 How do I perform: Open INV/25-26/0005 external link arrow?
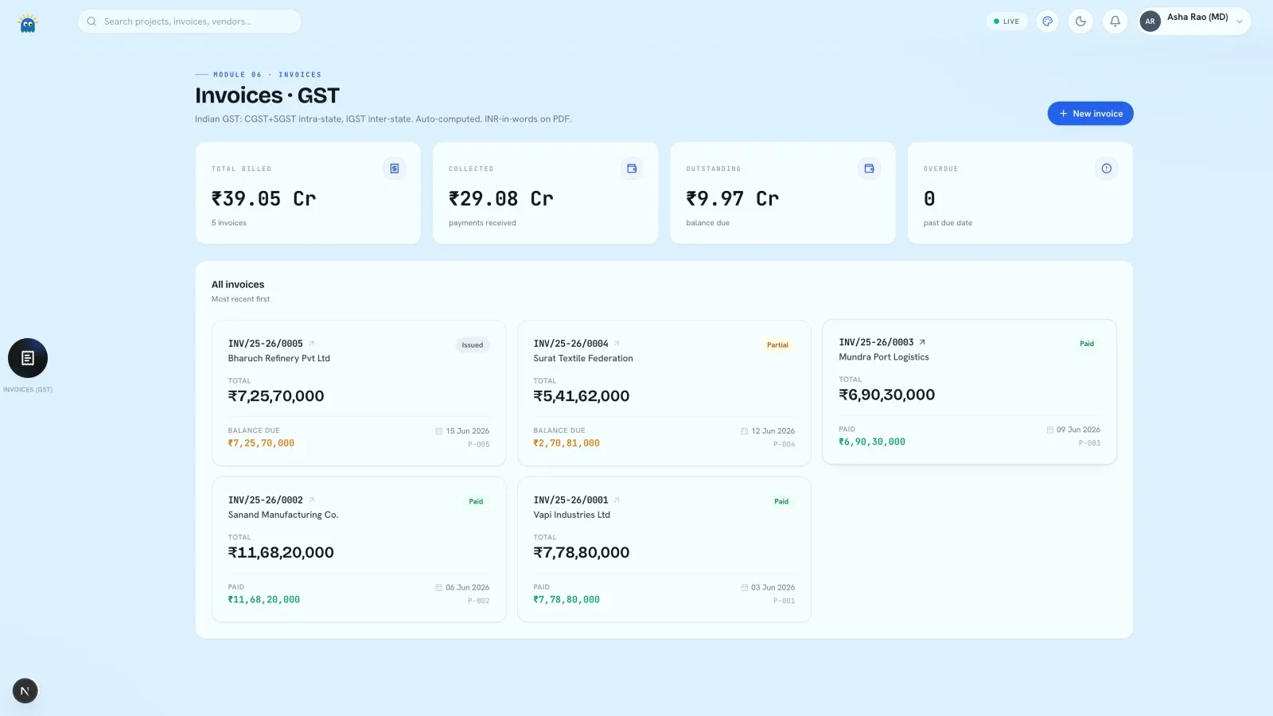pyautogui.click(x=312, y=344)
